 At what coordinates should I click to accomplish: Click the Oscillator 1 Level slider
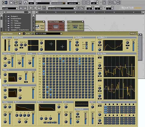tap(92, 46)
